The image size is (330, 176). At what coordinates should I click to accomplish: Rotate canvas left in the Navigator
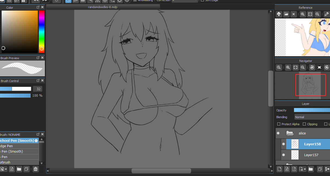(x=312, y=67)
